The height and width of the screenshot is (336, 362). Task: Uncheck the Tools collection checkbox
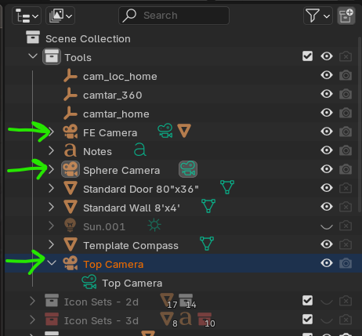[307, 56]
